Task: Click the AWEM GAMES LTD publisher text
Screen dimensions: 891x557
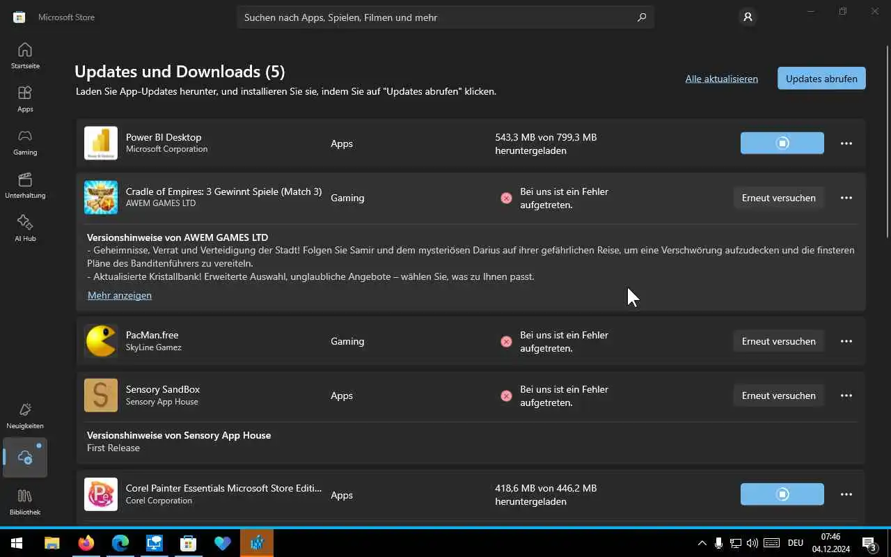Action: point(161,204)
